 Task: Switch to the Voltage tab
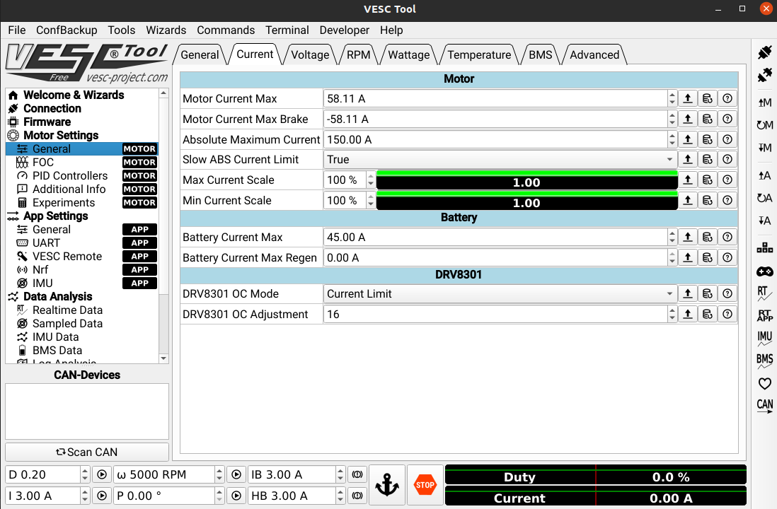click(x=310, y=55)
